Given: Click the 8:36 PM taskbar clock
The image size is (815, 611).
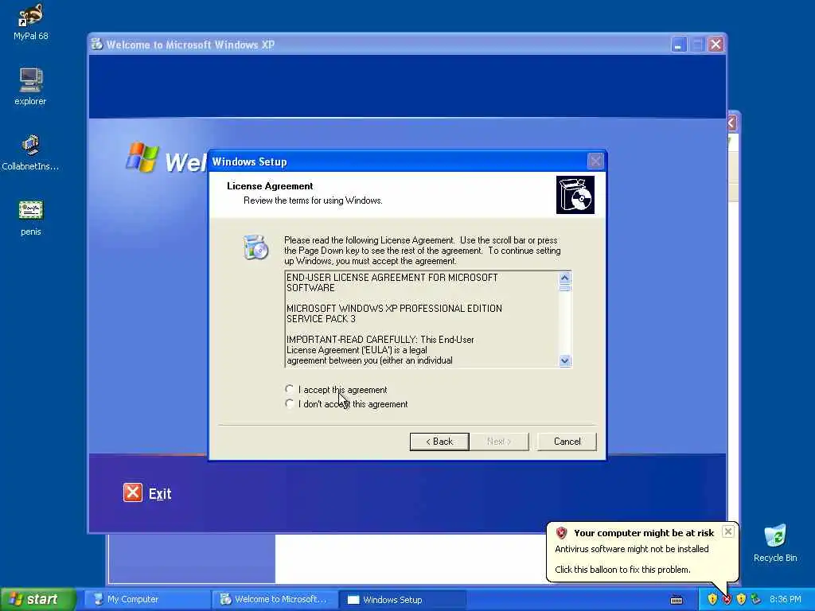Looking at the screenshot, I should click(x=786, y=600).
